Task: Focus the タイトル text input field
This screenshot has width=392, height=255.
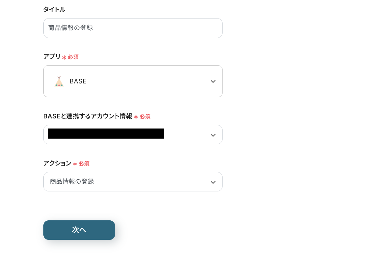Action: click(133, 28)
